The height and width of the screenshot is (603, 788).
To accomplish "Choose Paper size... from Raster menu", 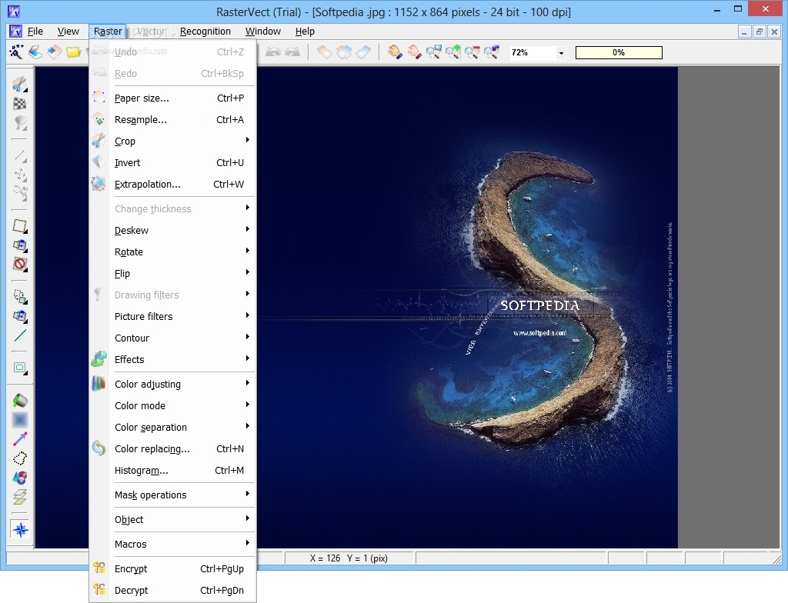I will click(x=172, y=98).
